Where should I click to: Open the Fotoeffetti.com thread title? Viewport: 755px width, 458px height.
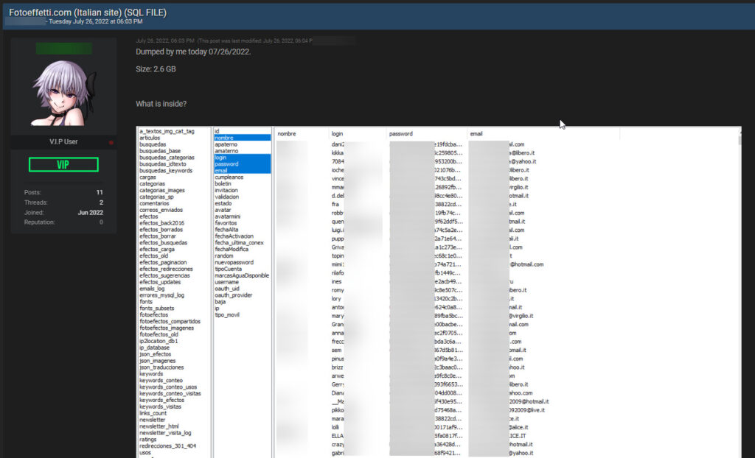(x=88, y=13)
